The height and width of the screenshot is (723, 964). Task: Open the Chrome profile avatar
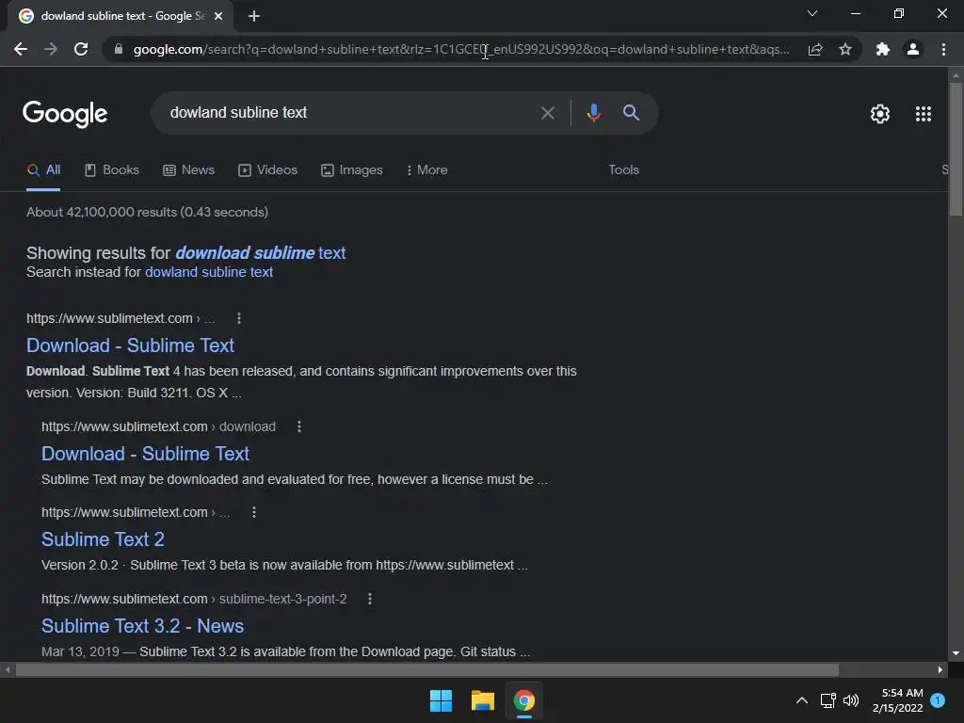tap(913, 49)
